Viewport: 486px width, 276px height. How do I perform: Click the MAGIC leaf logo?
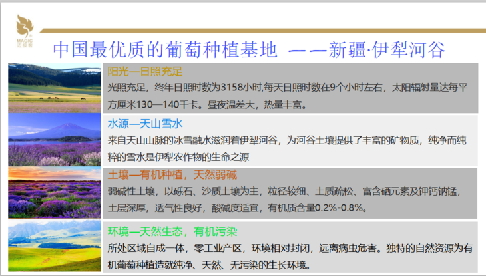[27, 29]
